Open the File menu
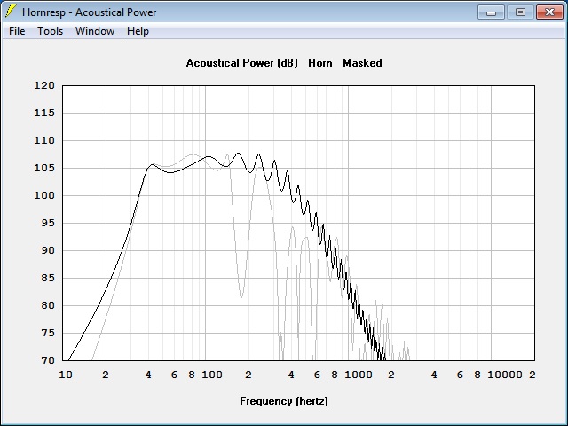Viewport: 568px width, 426px height. click(17, 31)
